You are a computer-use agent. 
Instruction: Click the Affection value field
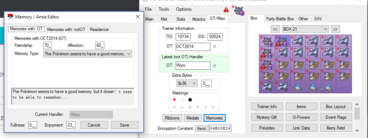tap(100, 45)
